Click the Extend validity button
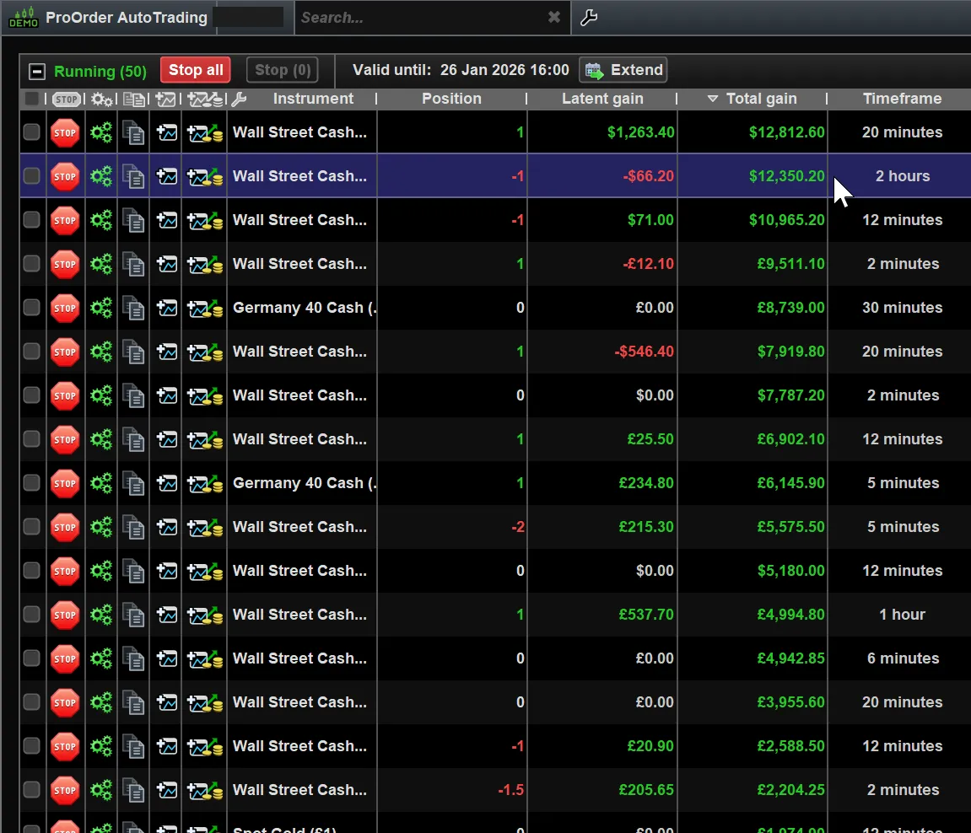Screen dimensions: 971x833 tap(623, 70)
